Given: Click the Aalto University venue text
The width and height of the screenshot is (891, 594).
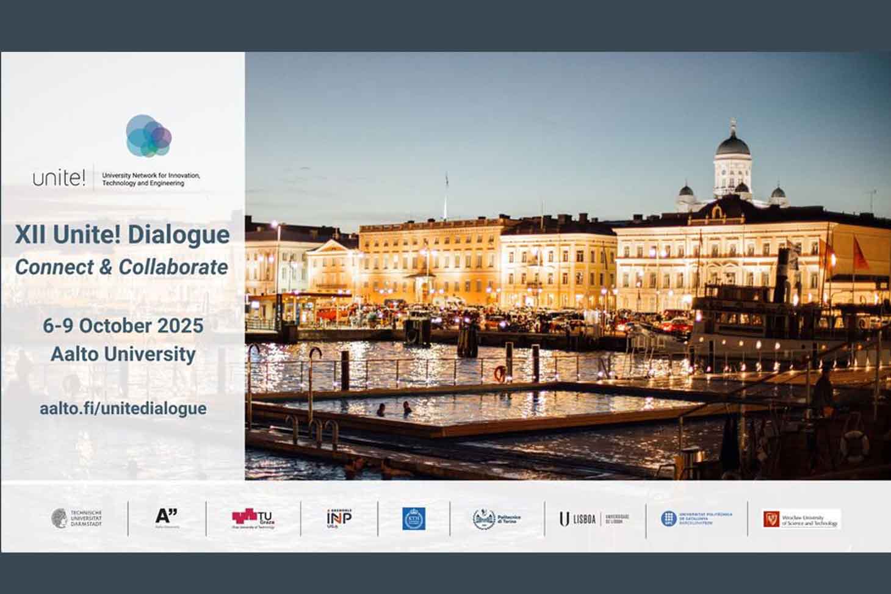Looking at the screenshot, I should (123, 354).
